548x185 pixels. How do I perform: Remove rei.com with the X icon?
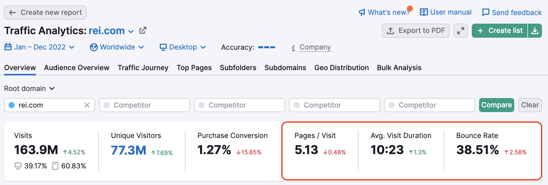87,105
